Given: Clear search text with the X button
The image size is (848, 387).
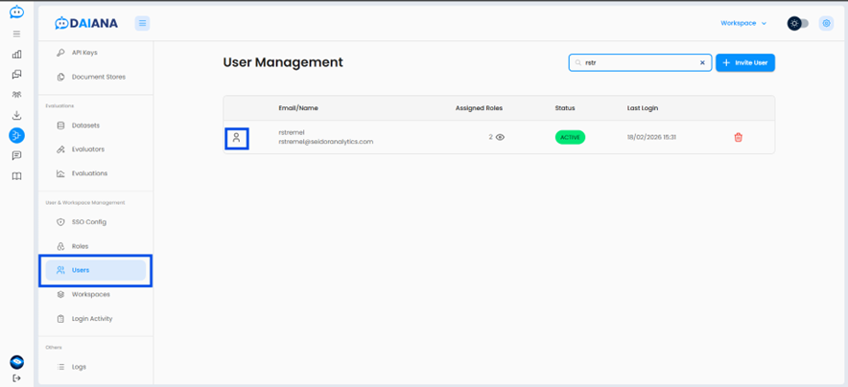Looking at the screenshot, I should 702,63.
